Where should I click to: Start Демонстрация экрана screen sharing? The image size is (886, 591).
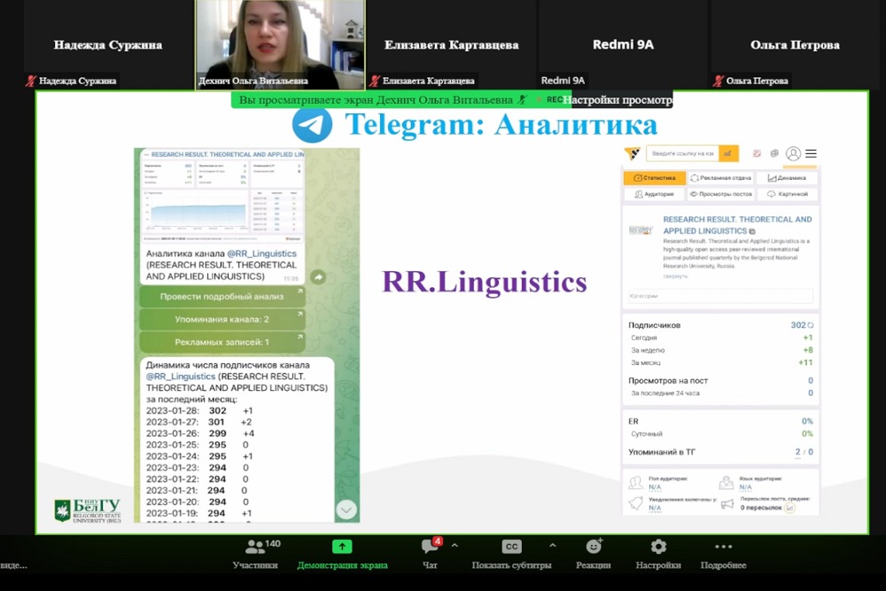coord(342,554)
